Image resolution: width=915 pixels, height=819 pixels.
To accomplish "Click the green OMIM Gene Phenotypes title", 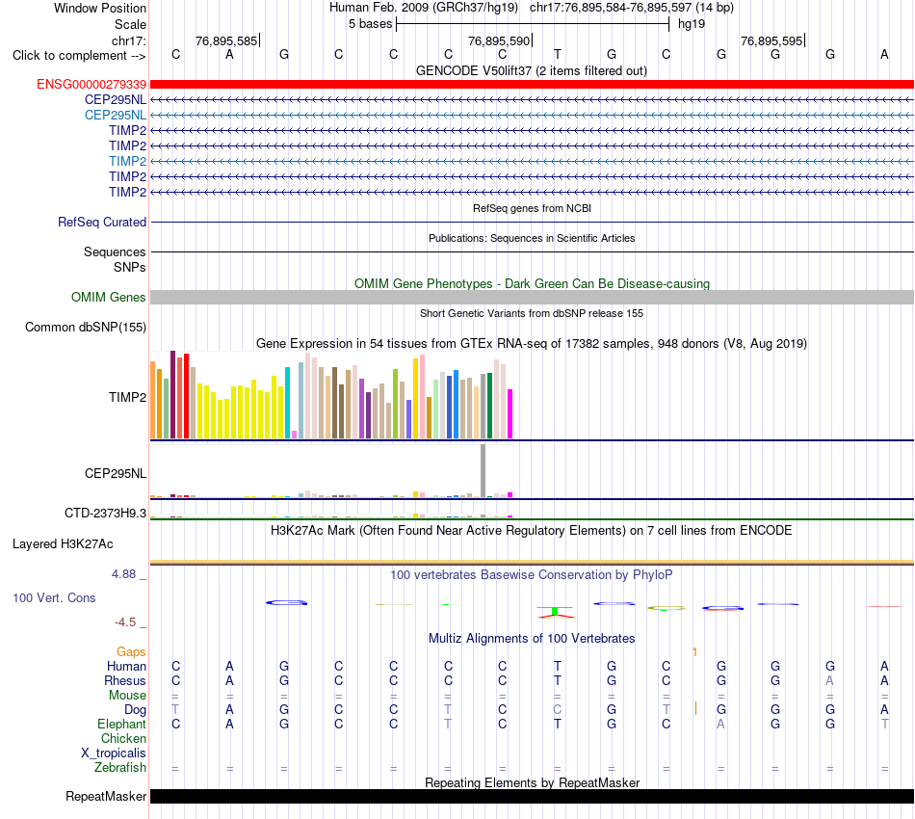I will (x=533, y=283).
